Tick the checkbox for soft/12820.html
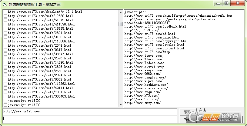This screenshot has height=126, width=247. pyautogui.click(x=5, y=16)
